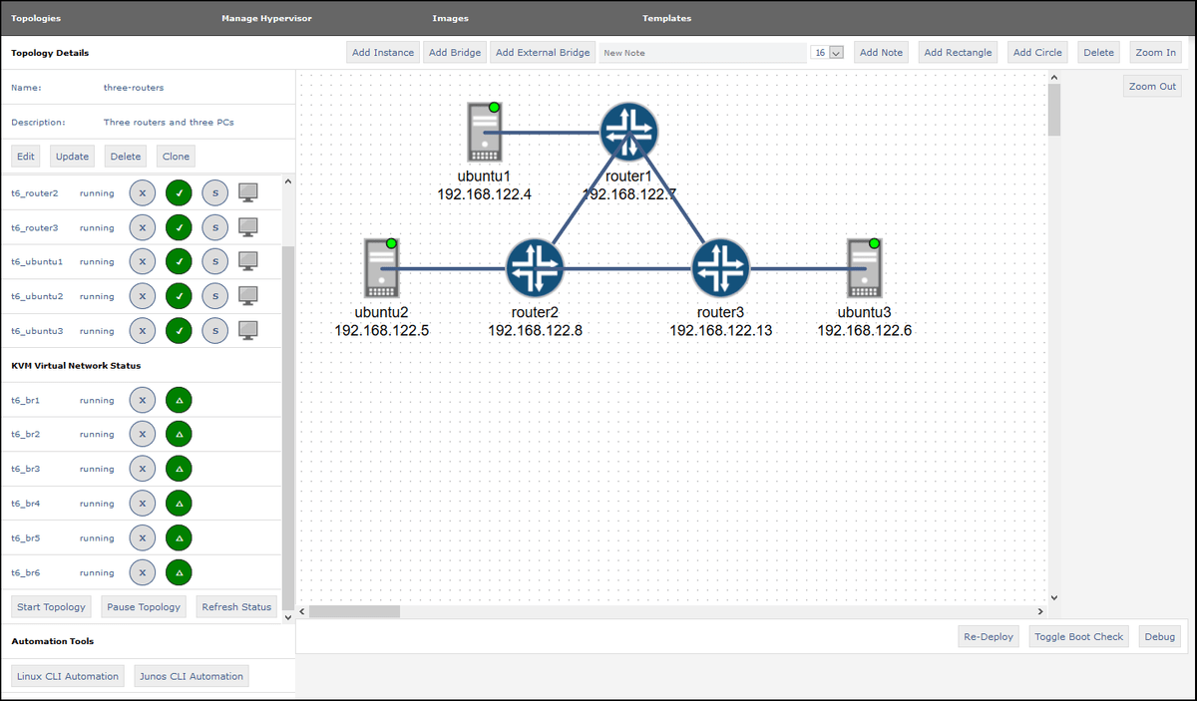Toggle Boot Check for the topology

tap(1078, 636)
